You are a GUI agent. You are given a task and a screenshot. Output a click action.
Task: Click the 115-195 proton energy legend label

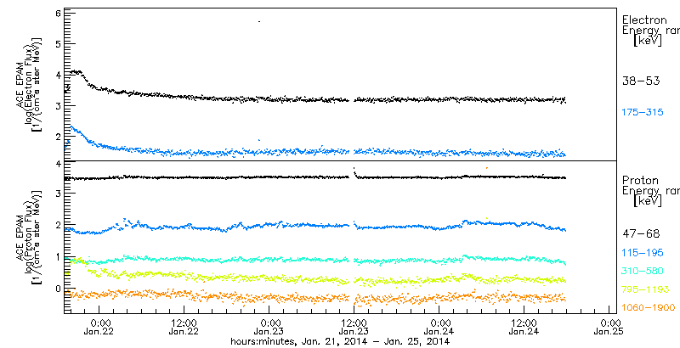(643, 253)
